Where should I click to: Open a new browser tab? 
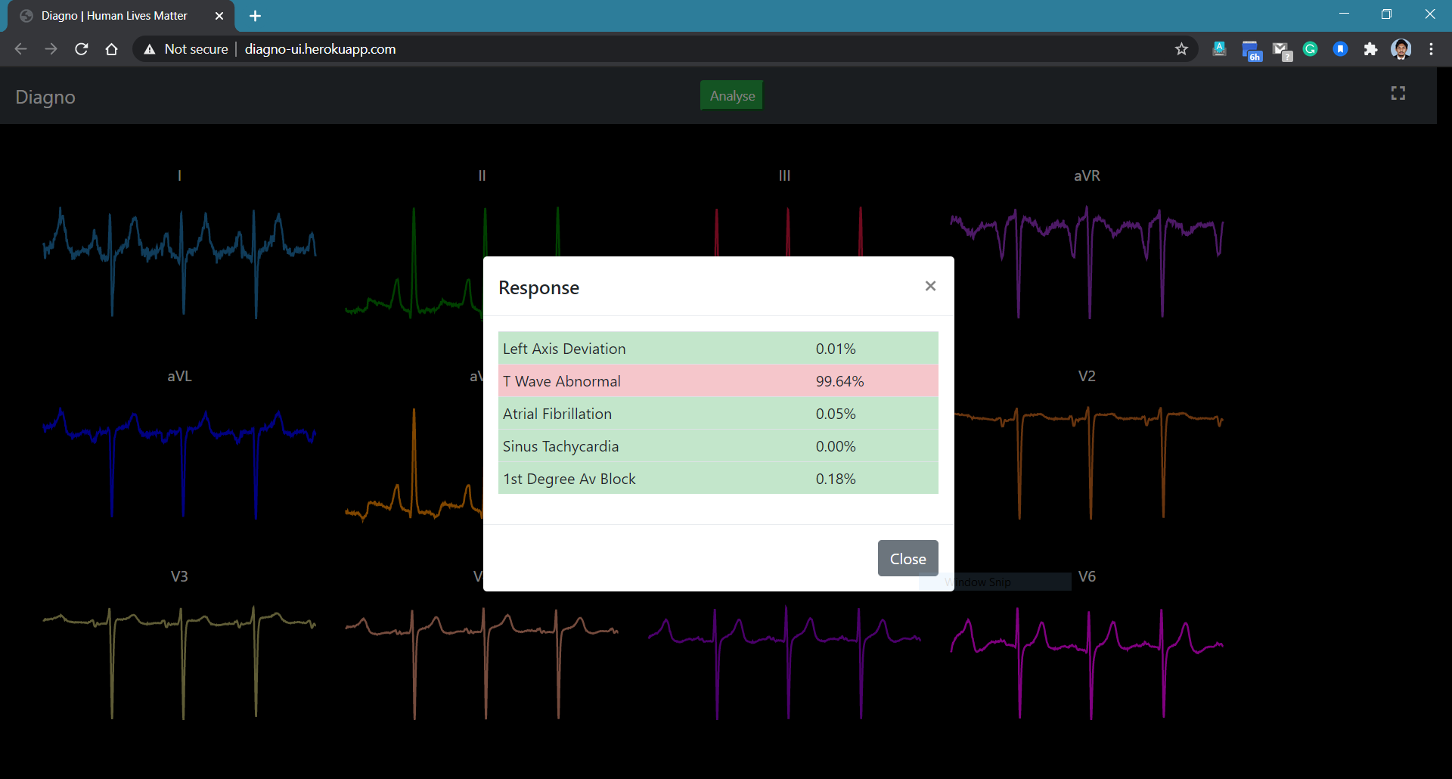coord(255,16)
